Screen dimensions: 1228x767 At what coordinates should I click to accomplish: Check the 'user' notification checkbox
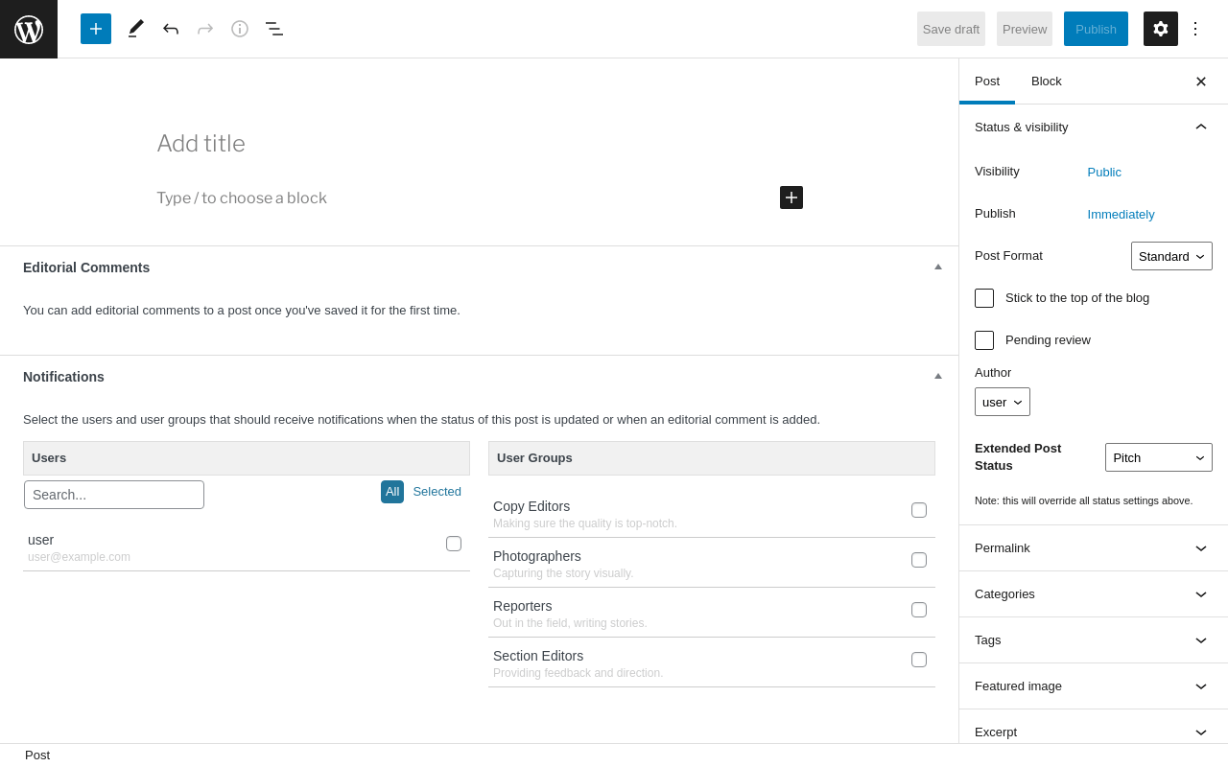pyautogui.click(x=454, y=544)
